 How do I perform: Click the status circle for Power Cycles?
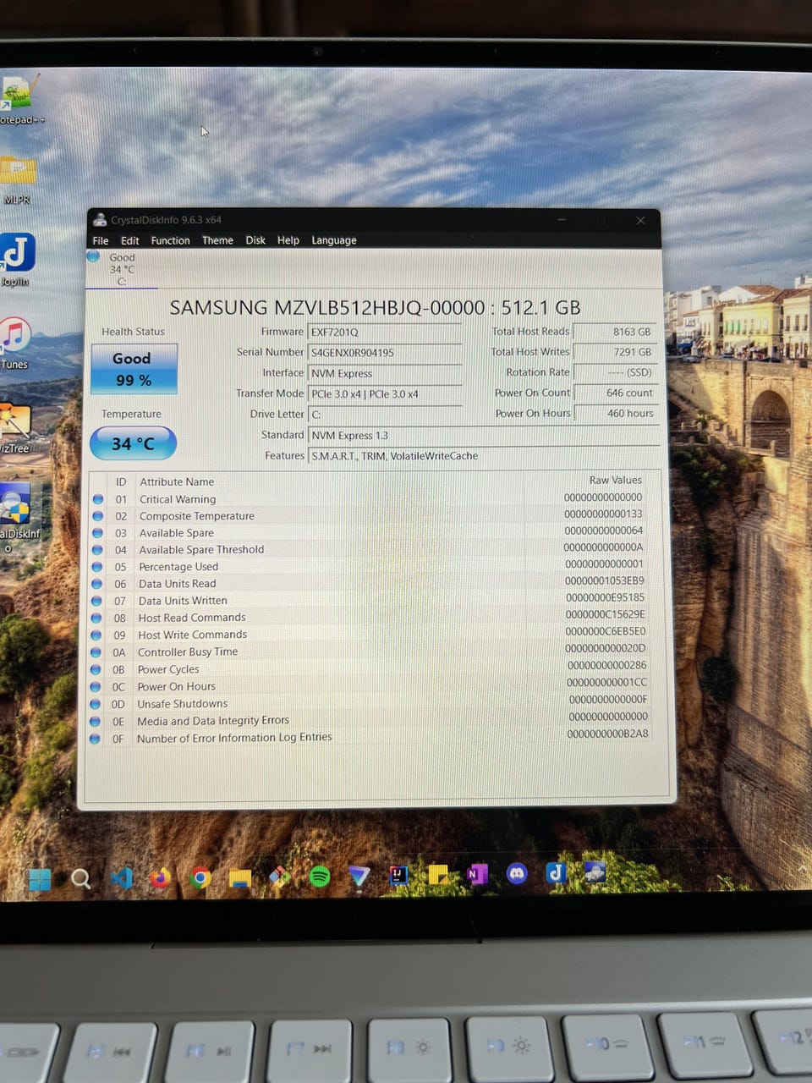96,669
